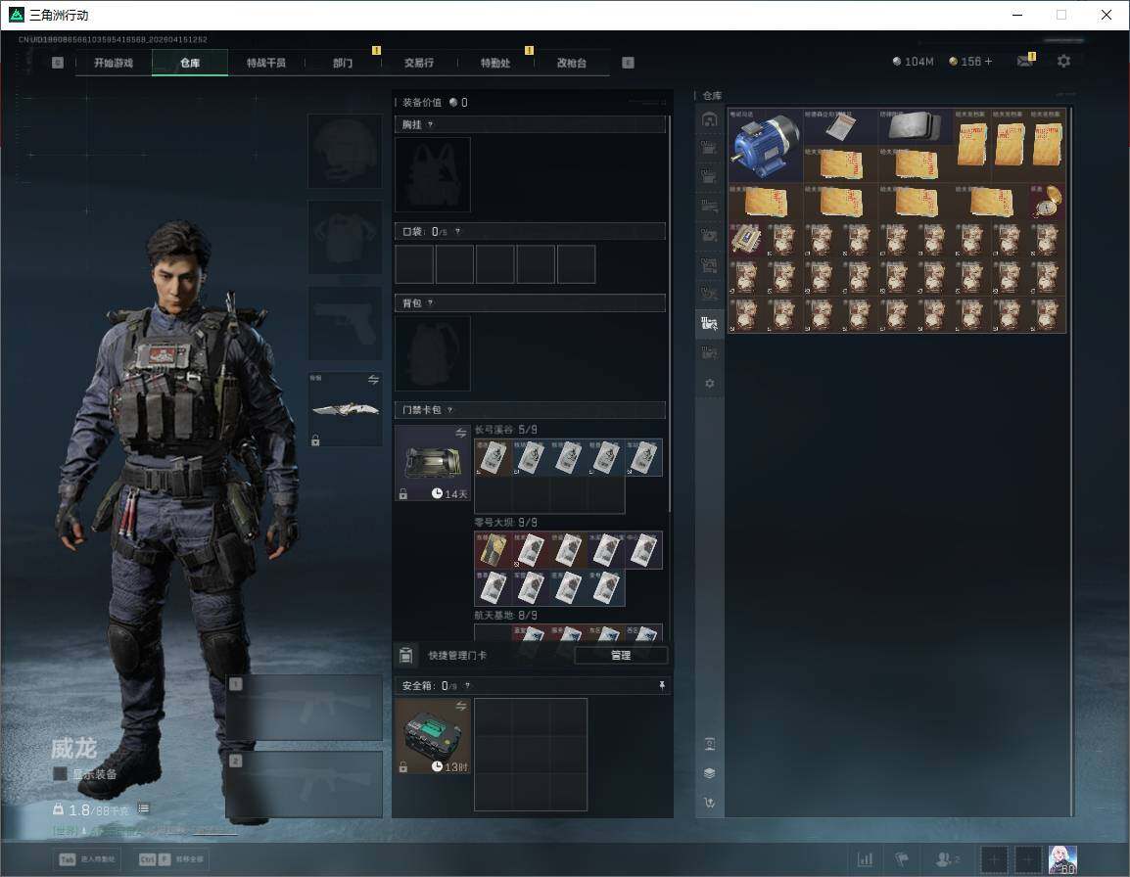Click the 104M currency balance

[x=913, y=62]
